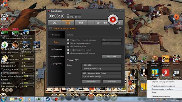
Task: Pause the Bandicam recording
Action: [x=120, y=23]
